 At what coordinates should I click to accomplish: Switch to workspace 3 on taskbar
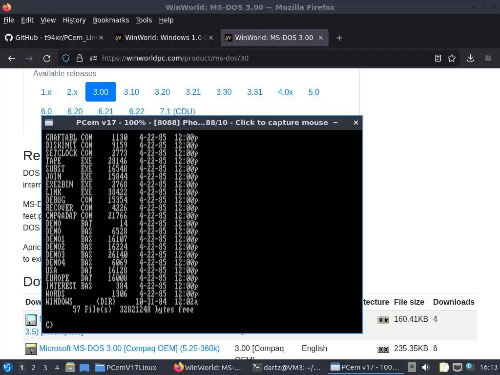pyautogui.click(x=45, y=368)
